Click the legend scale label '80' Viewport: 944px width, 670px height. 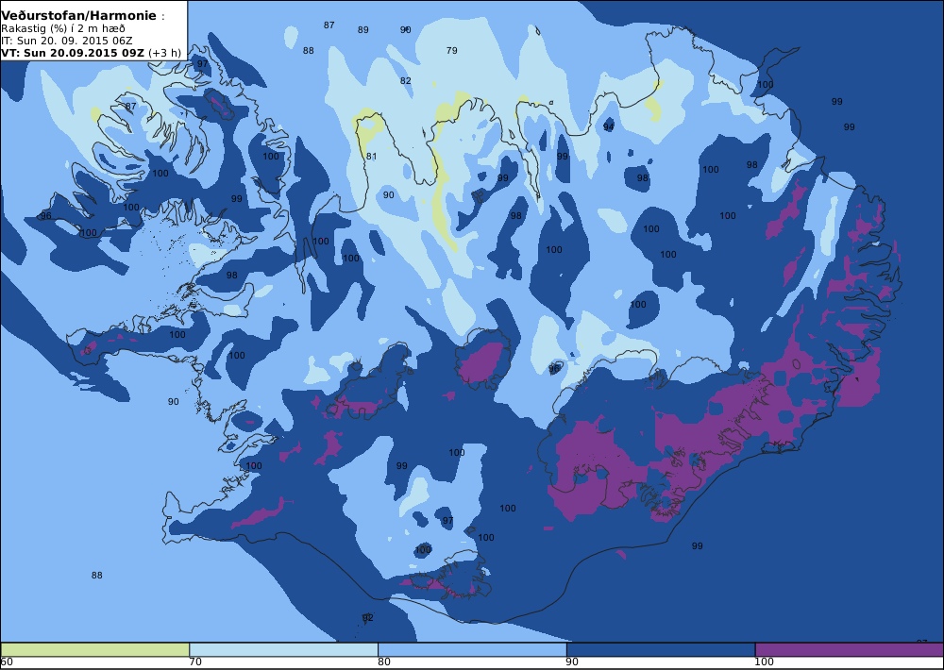[384, 662]
